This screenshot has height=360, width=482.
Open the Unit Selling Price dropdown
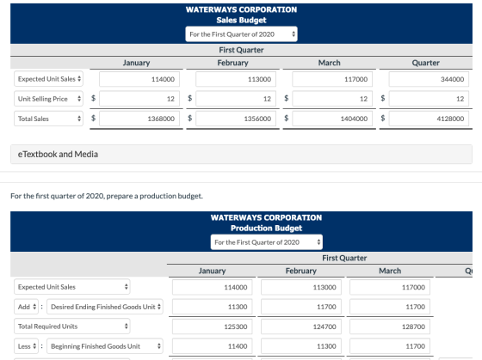tap(48, 99)
